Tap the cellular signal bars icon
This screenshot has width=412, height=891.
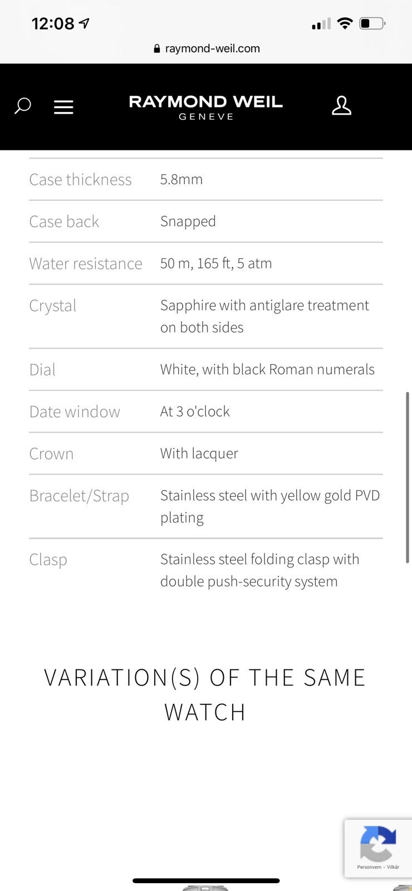[321, 24]
